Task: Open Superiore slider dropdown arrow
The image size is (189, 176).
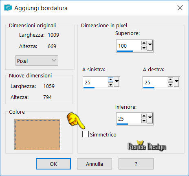Action: 150,46
